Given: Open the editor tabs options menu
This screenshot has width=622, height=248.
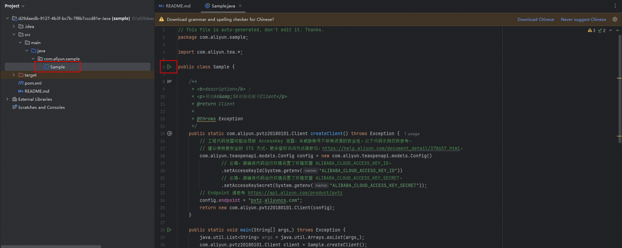Looking at the screenshot, I should pyautogui.click(x=615, y=6).
